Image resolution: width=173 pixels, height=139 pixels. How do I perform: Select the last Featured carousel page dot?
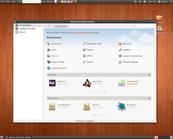click(x=107, y=92)
